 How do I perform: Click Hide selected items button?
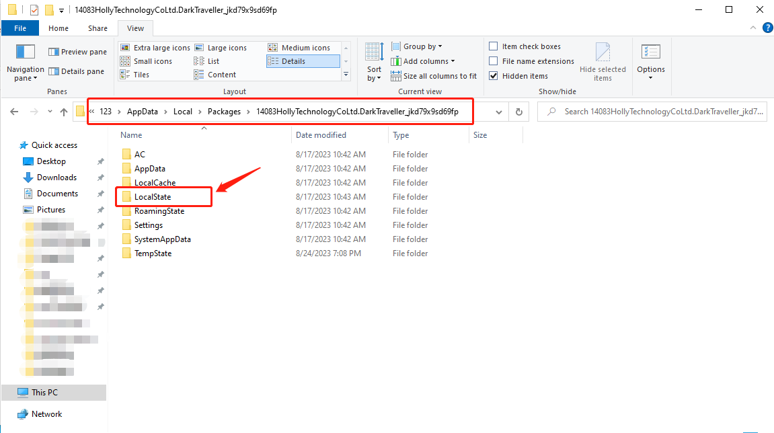603,63
